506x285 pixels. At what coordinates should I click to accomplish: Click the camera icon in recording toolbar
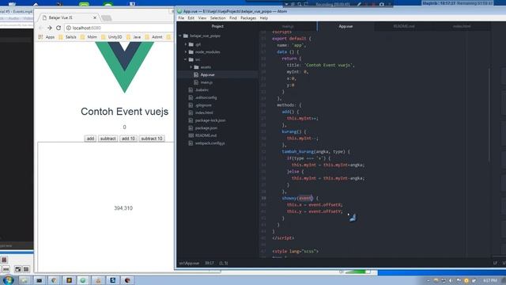pyautogui.click(x=382, y=4)
